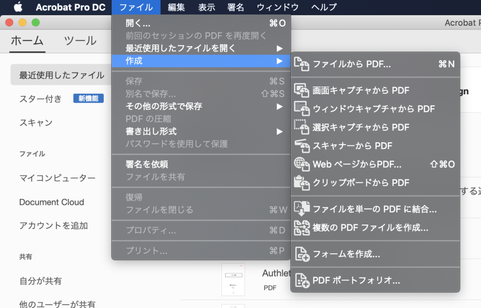This screenshot has height=308, width=481.
Task: Click the 'ファイルから PDF...' file icon
Action: click(x=302, y=64)
